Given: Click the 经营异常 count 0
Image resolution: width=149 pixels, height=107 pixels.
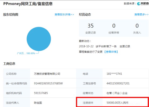Looking at the screenshot, I should point(114,26).
